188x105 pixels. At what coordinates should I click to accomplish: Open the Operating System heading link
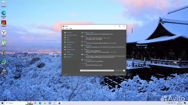click(x=89, y=33)
